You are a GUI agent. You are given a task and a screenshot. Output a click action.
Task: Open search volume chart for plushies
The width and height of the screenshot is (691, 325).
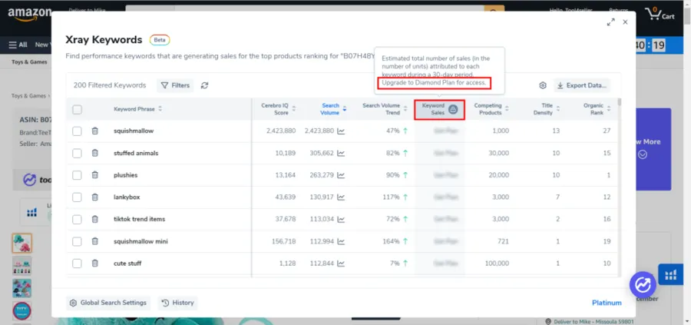[341, 175]
